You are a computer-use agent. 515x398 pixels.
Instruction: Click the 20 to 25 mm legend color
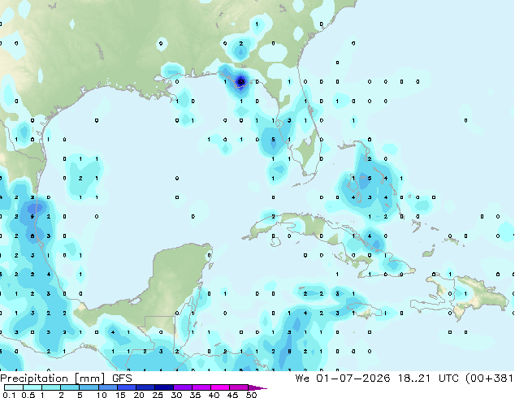coord(145,387)
